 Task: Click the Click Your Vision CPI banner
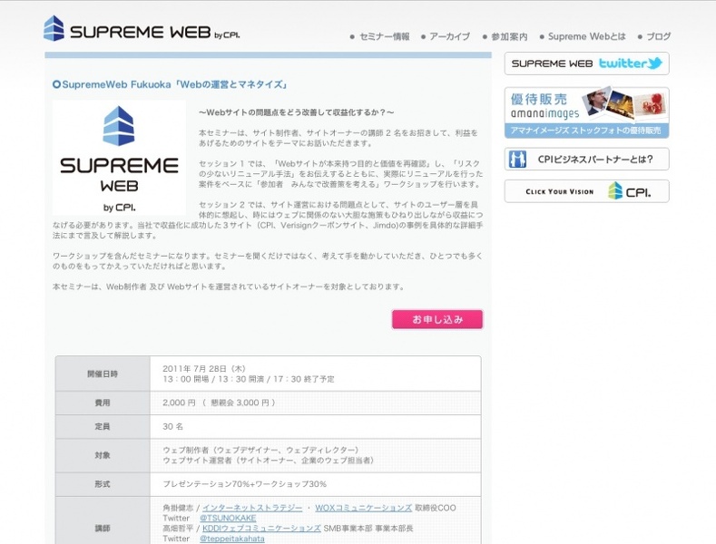point(587,191)
